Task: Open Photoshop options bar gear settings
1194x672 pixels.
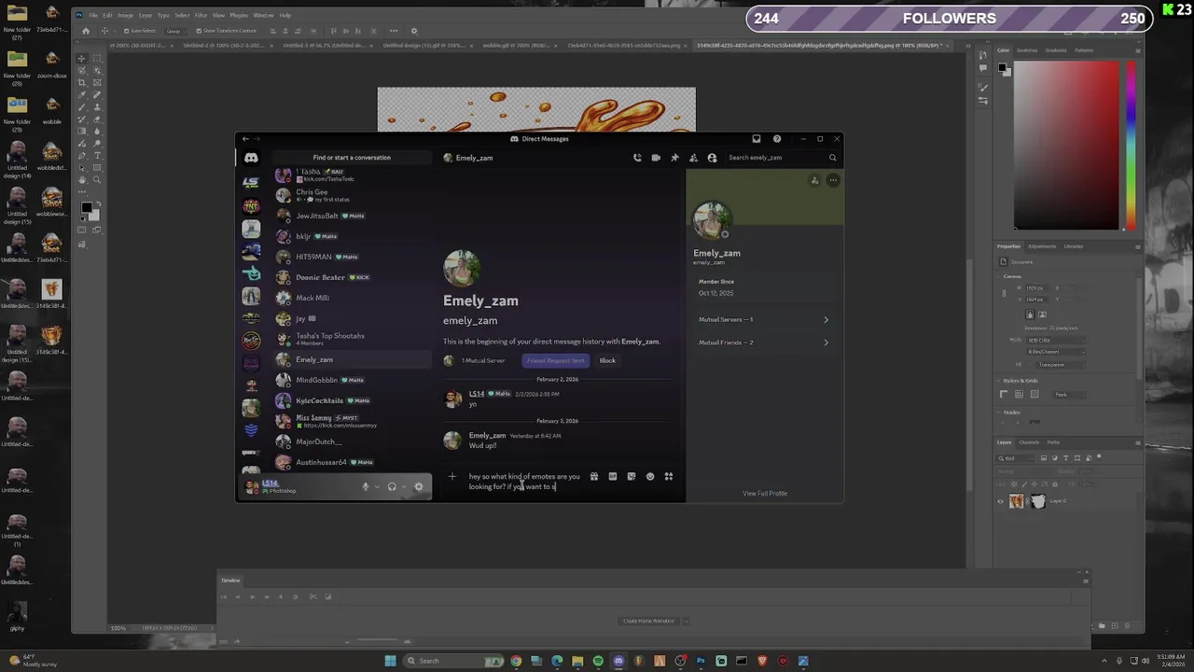Action: (414, 31)
